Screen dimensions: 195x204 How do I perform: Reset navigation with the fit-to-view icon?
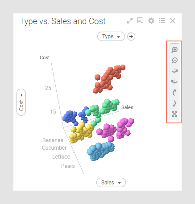174,114
